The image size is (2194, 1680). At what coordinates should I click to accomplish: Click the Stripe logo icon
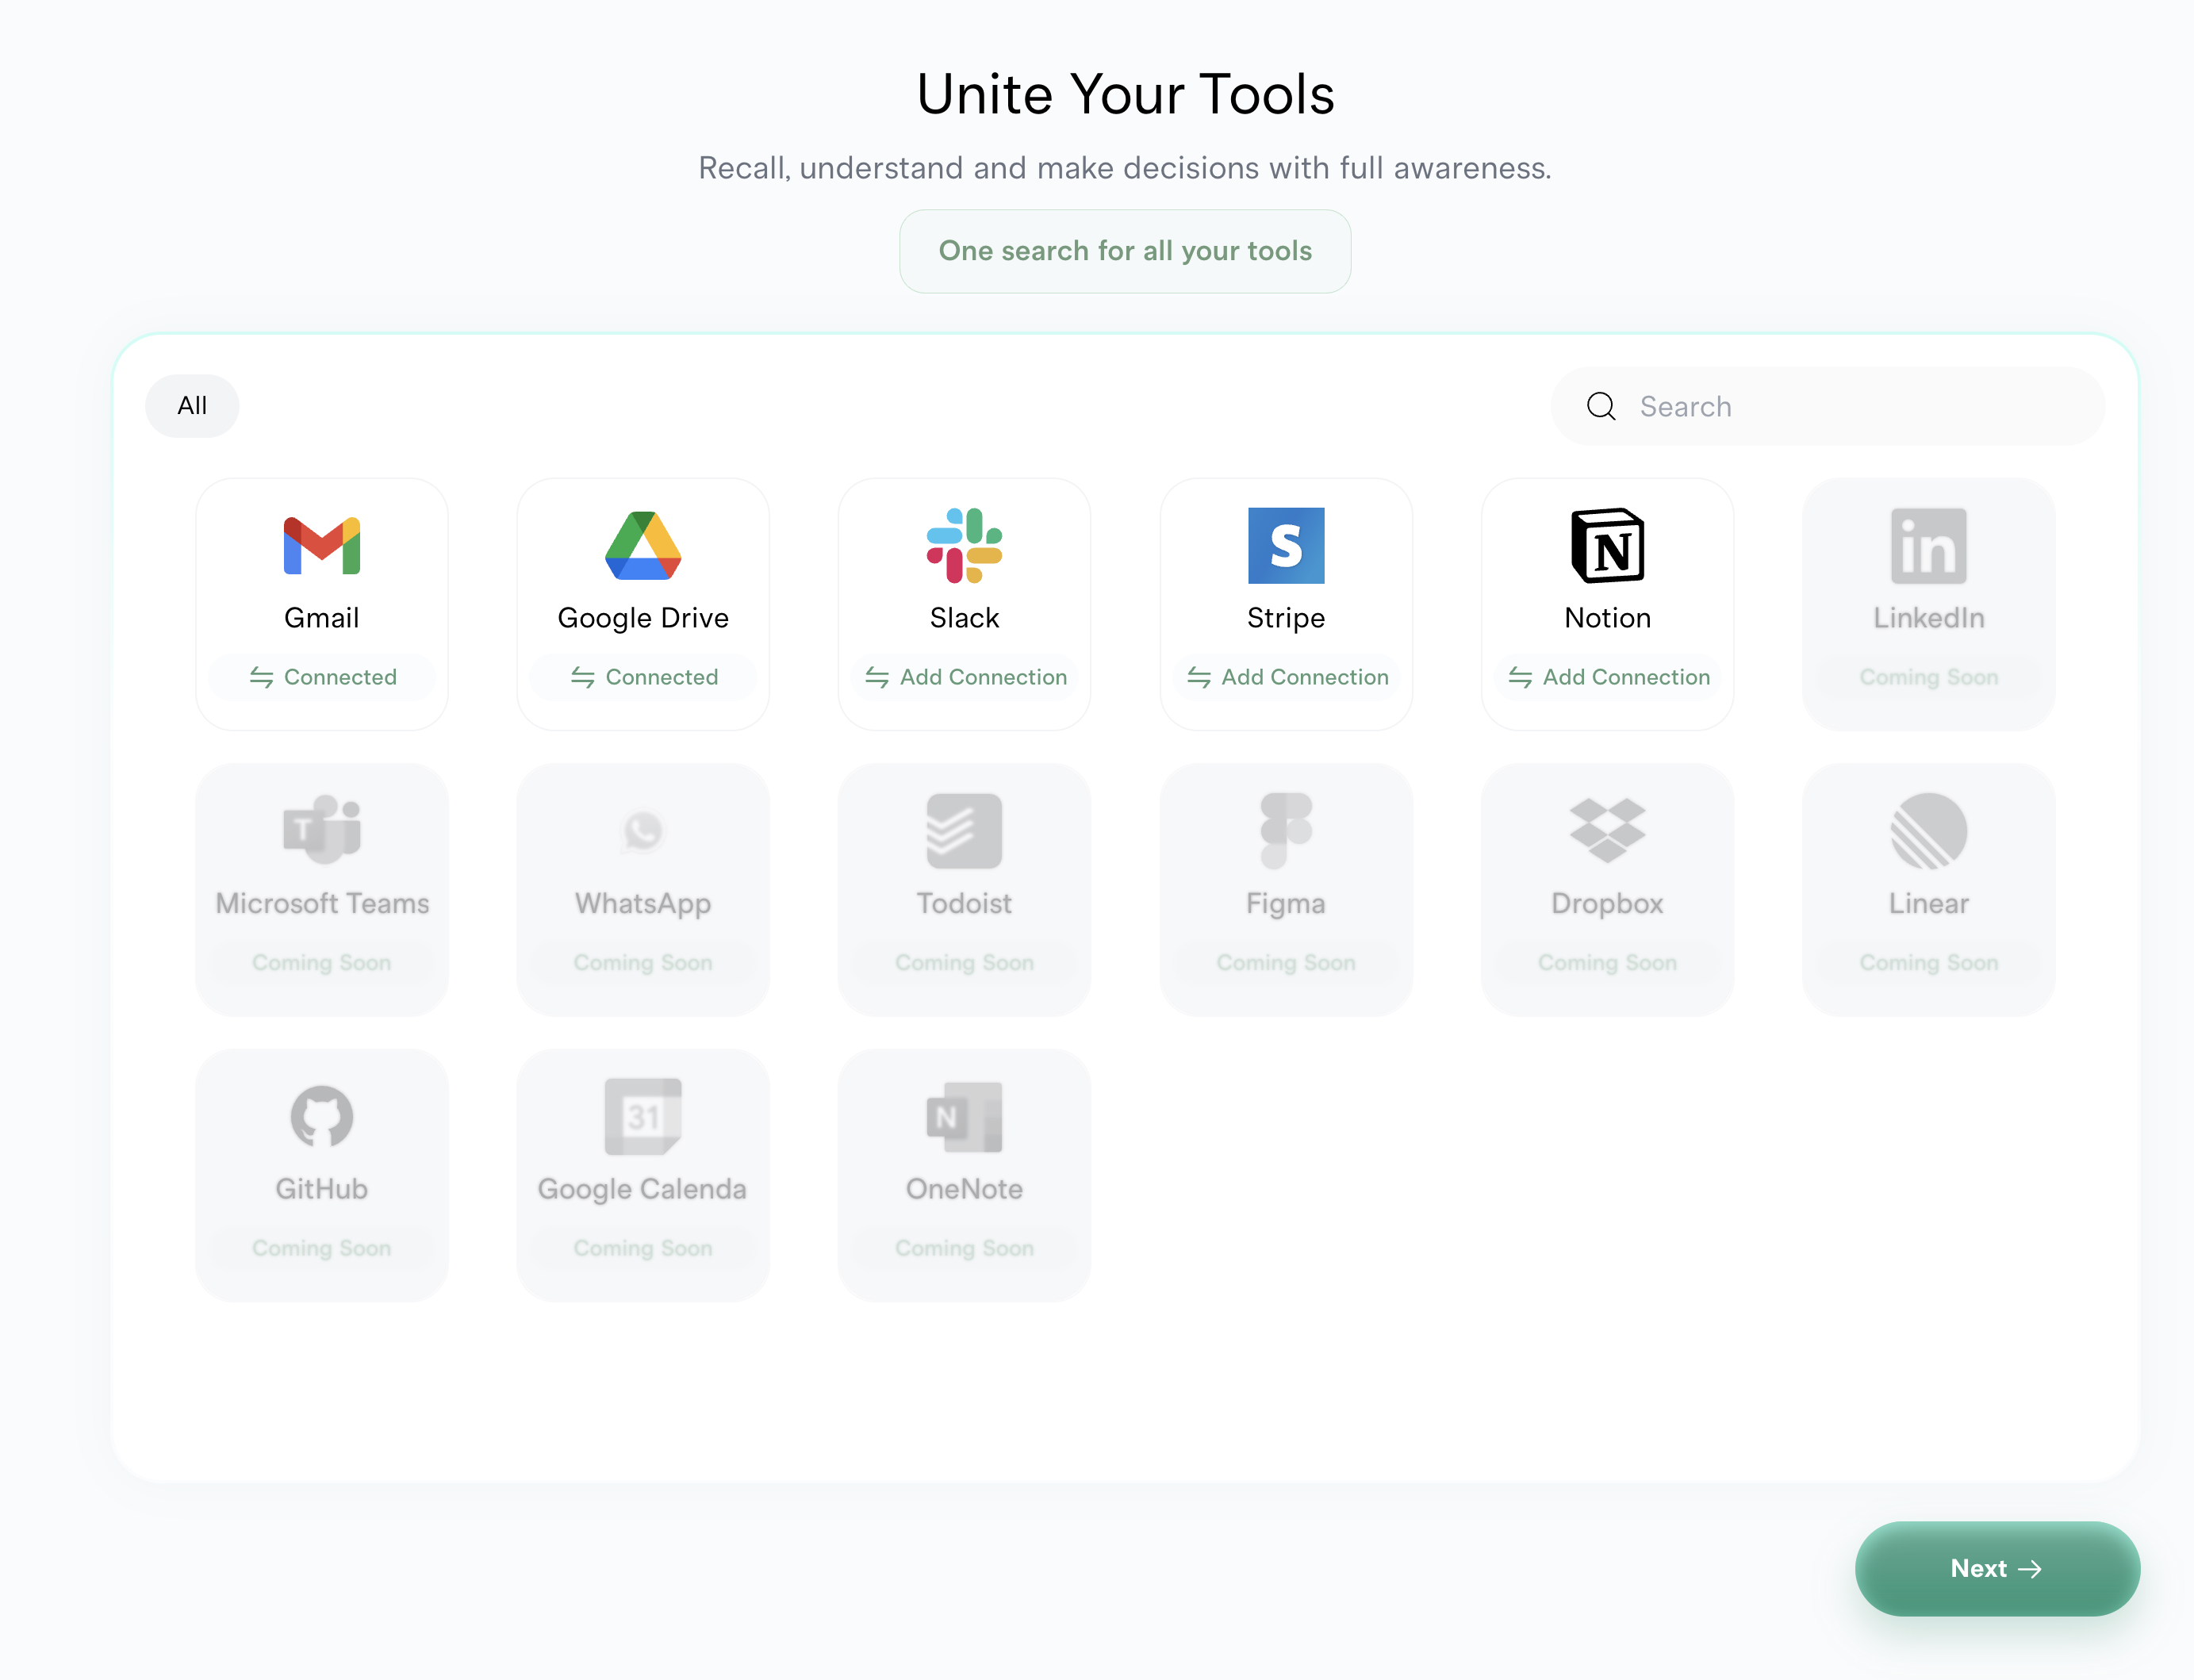click(1286, 546)
